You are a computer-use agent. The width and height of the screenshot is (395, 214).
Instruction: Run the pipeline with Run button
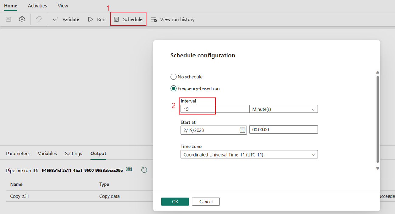pos(97,19)
